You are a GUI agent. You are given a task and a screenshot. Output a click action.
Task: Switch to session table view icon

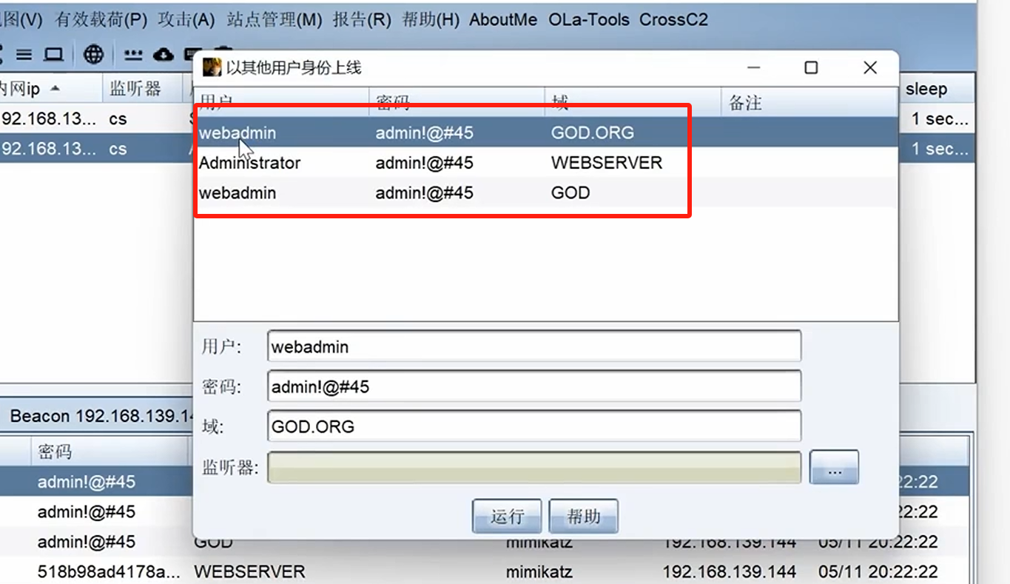(24, 54)
